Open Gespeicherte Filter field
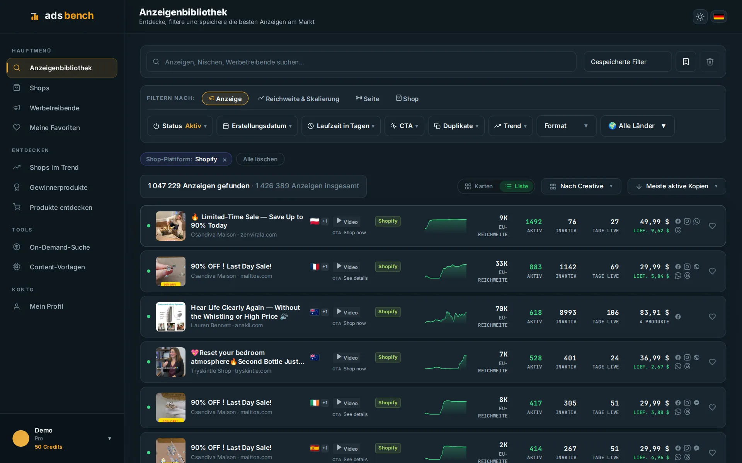 (628, 62)
